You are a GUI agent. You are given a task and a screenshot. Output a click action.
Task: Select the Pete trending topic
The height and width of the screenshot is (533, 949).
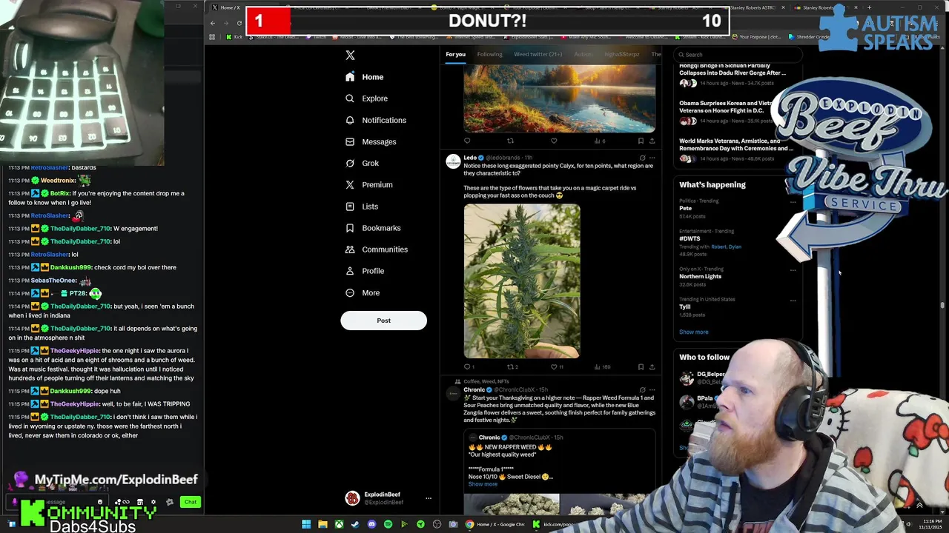pos(685,208)
